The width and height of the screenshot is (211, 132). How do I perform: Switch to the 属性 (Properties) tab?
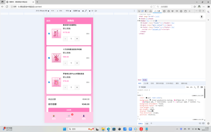click(177, 83)
